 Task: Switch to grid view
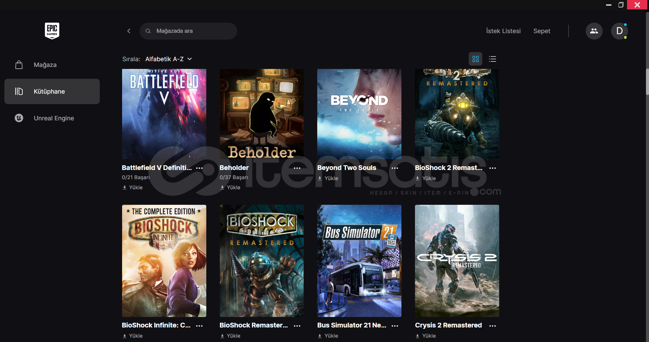point(476,59)
